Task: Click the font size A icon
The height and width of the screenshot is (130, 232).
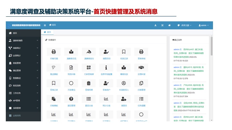Action: 155,25
